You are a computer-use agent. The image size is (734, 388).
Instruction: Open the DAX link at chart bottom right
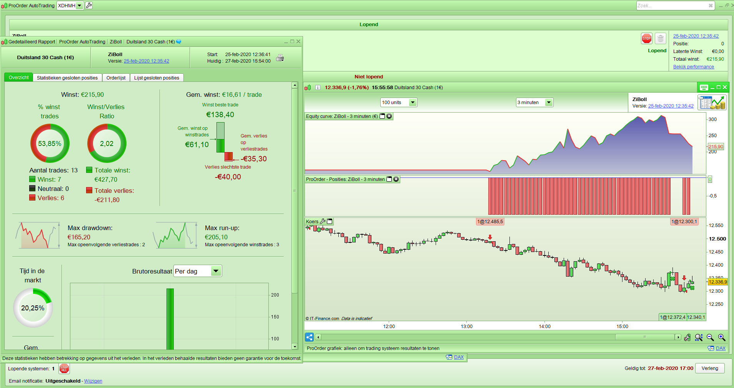[x=721, y=348]
